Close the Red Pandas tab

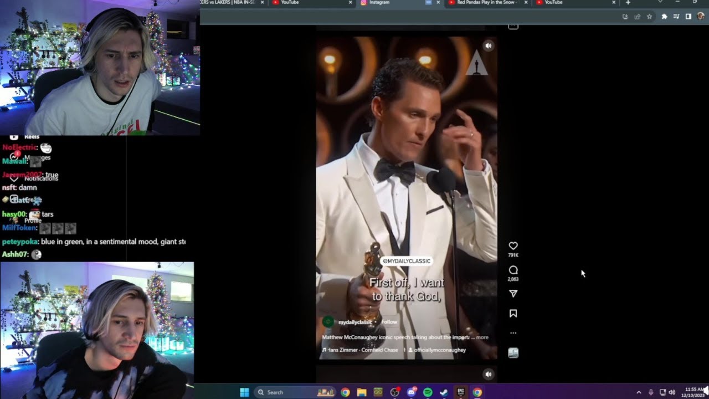pos(526,3)
